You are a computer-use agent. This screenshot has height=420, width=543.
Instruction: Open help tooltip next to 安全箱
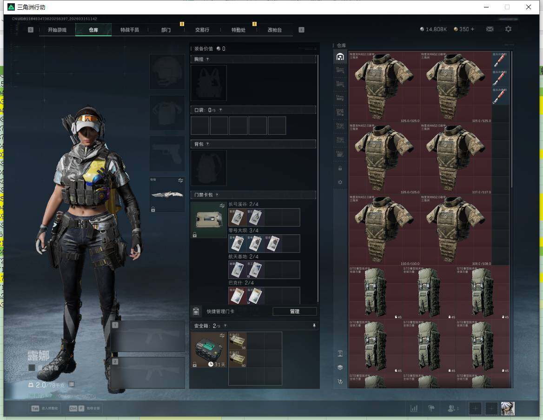pyautogui.click(x=225, y=326)
